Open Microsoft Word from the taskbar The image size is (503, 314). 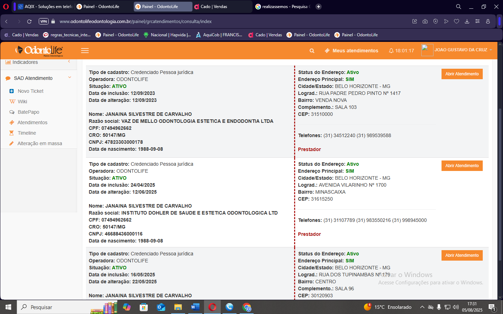[x=195, y=307]
